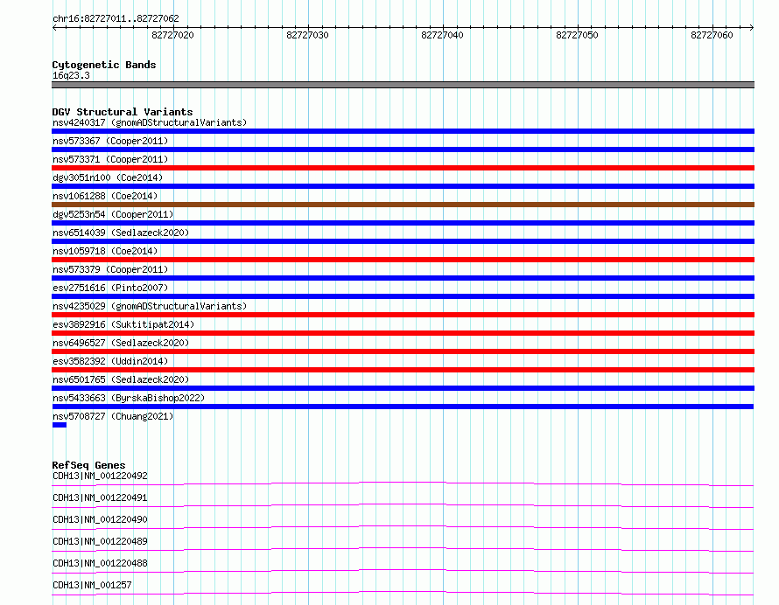Screen dimensions: 779x605
Task: Click ruler position 82727050
Action: click(578, 35)
